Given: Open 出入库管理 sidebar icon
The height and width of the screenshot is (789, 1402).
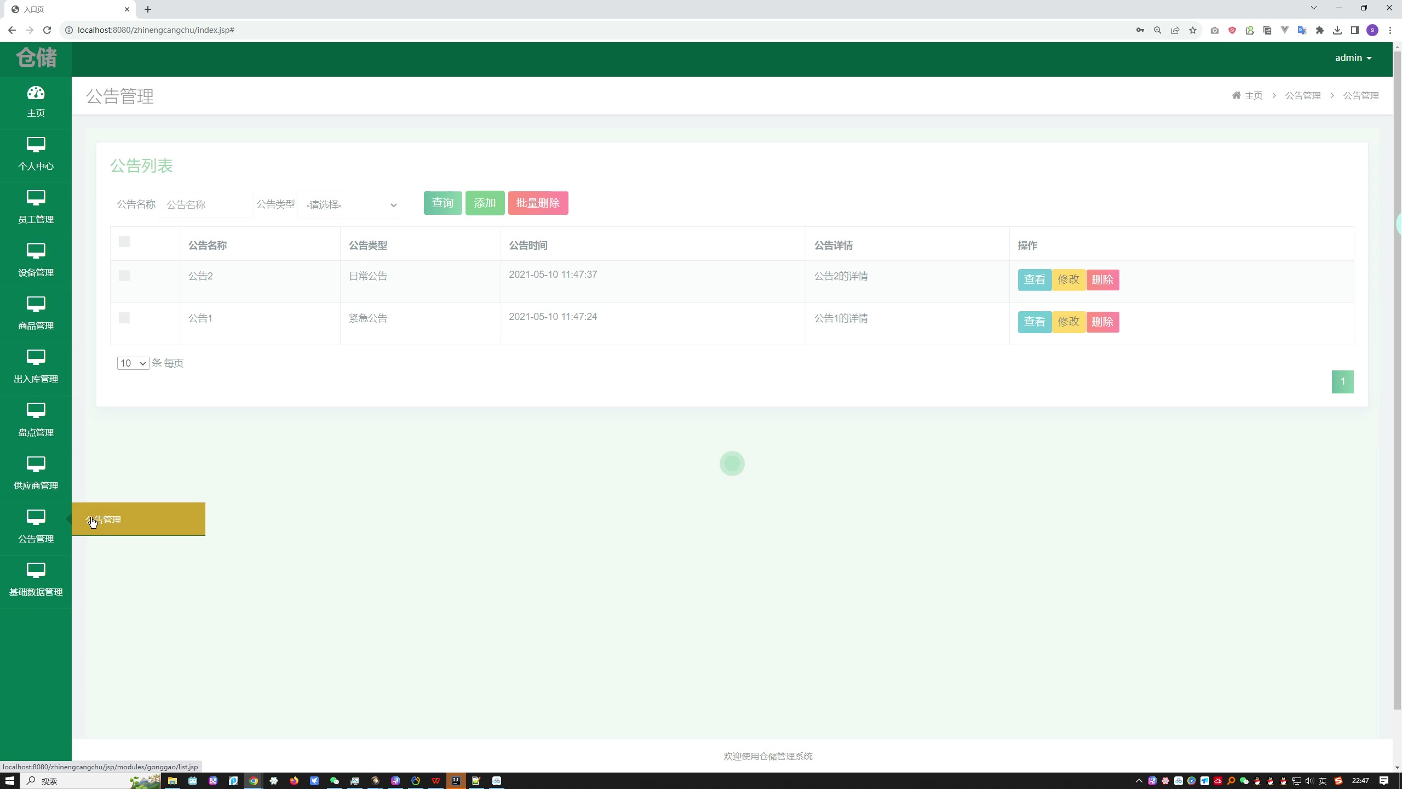Looking at the screenshot, I should point(36,357).
